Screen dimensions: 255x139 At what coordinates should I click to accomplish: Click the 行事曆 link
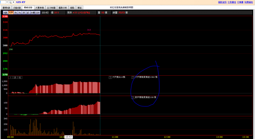pos(240,2)
